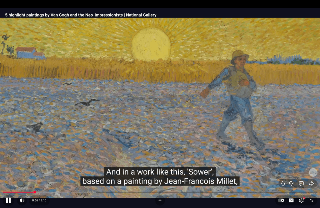Mute the video volume
Screen dimensions: 320x208
tap(22, 200)
